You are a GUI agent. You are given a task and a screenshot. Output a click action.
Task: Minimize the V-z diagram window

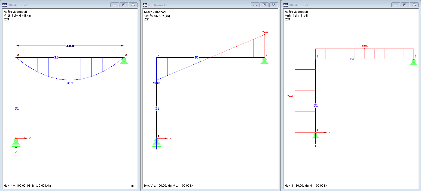point(255,5)
